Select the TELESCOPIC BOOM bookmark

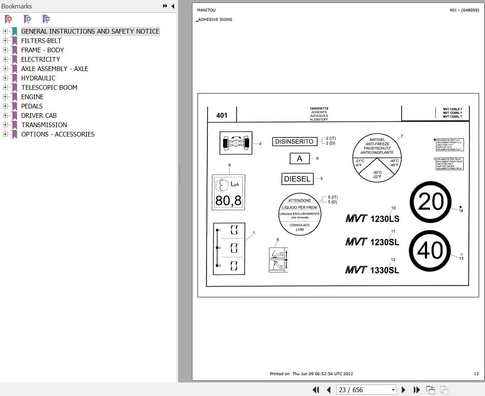pyautogui.click(x=49, y=88)
